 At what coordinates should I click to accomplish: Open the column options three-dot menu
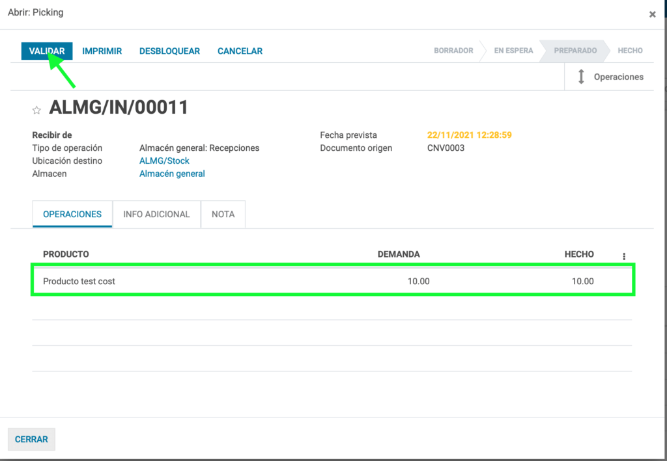[x=624, y=256]
